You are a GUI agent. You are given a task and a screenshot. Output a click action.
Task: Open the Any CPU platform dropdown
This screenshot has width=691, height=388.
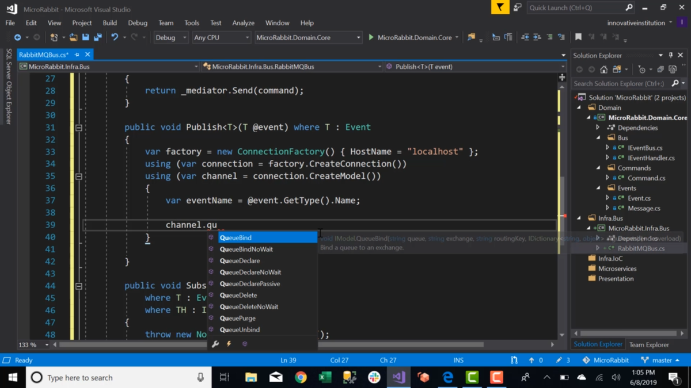pyautogui.click(x=221, y=37)
